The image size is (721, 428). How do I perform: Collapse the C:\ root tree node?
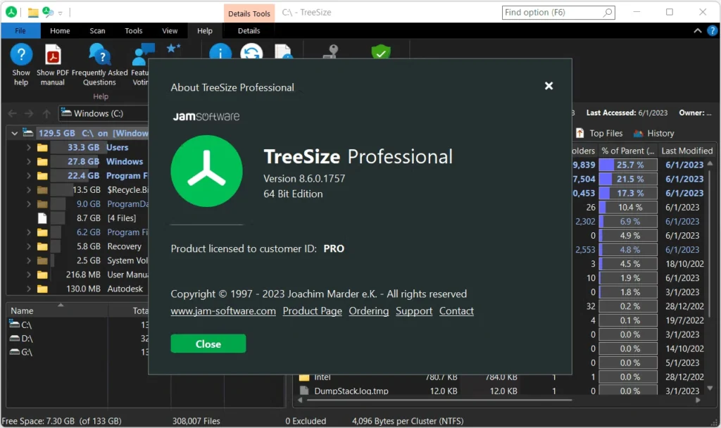(14, 133)
